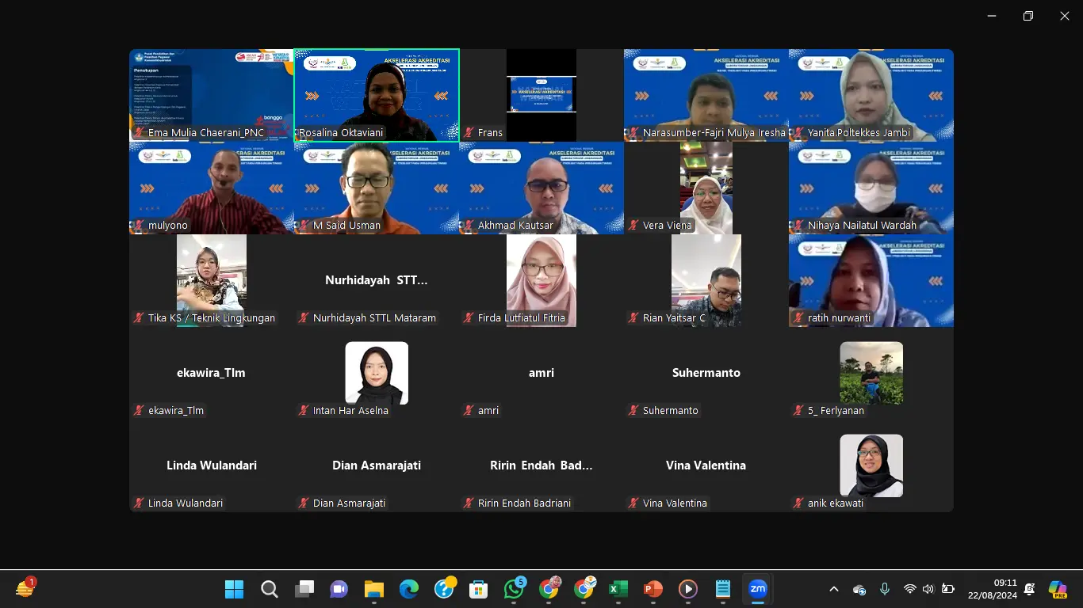Click the Zoom icon in the taskbar
This screenshot has height=608, width=1083.
757,589
